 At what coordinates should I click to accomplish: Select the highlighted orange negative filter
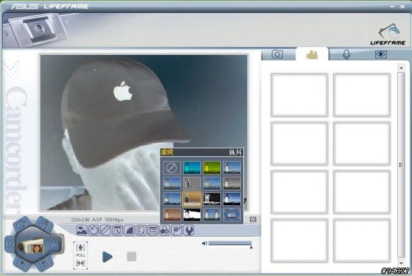(x=192, y=199)
